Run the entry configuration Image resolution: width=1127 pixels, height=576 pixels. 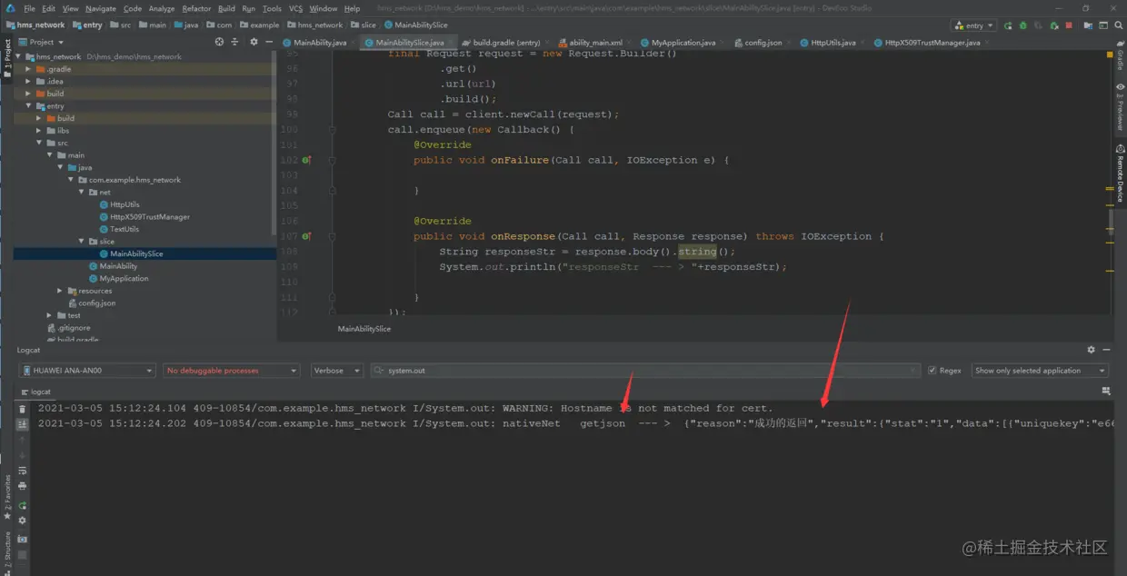coord(1009,25)
